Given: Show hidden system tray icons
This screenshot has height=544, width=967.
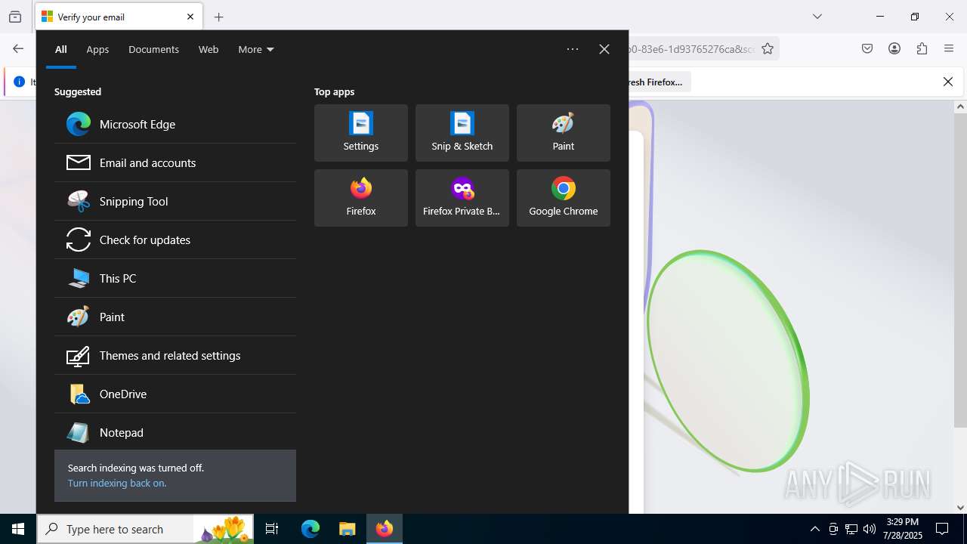Looking at the screenshot, I should pyautogui.click(x=814, y=529).
